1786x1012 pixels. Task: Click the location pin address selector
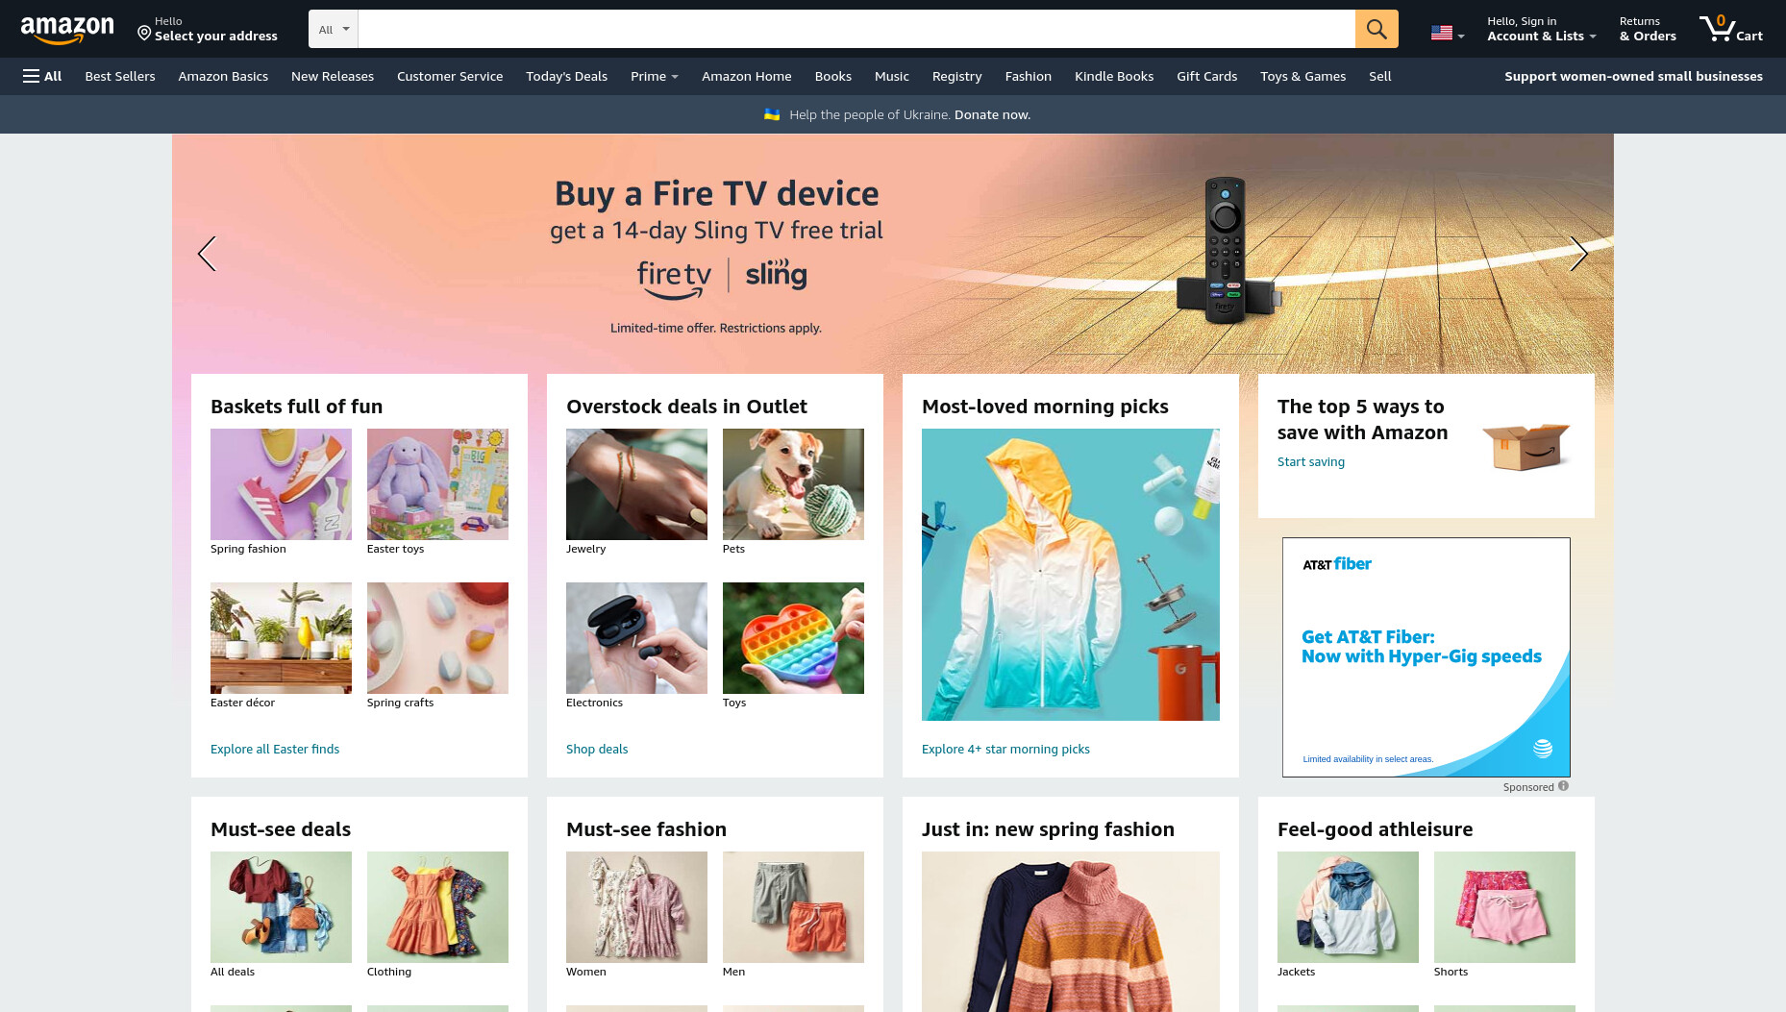(208, 29)
